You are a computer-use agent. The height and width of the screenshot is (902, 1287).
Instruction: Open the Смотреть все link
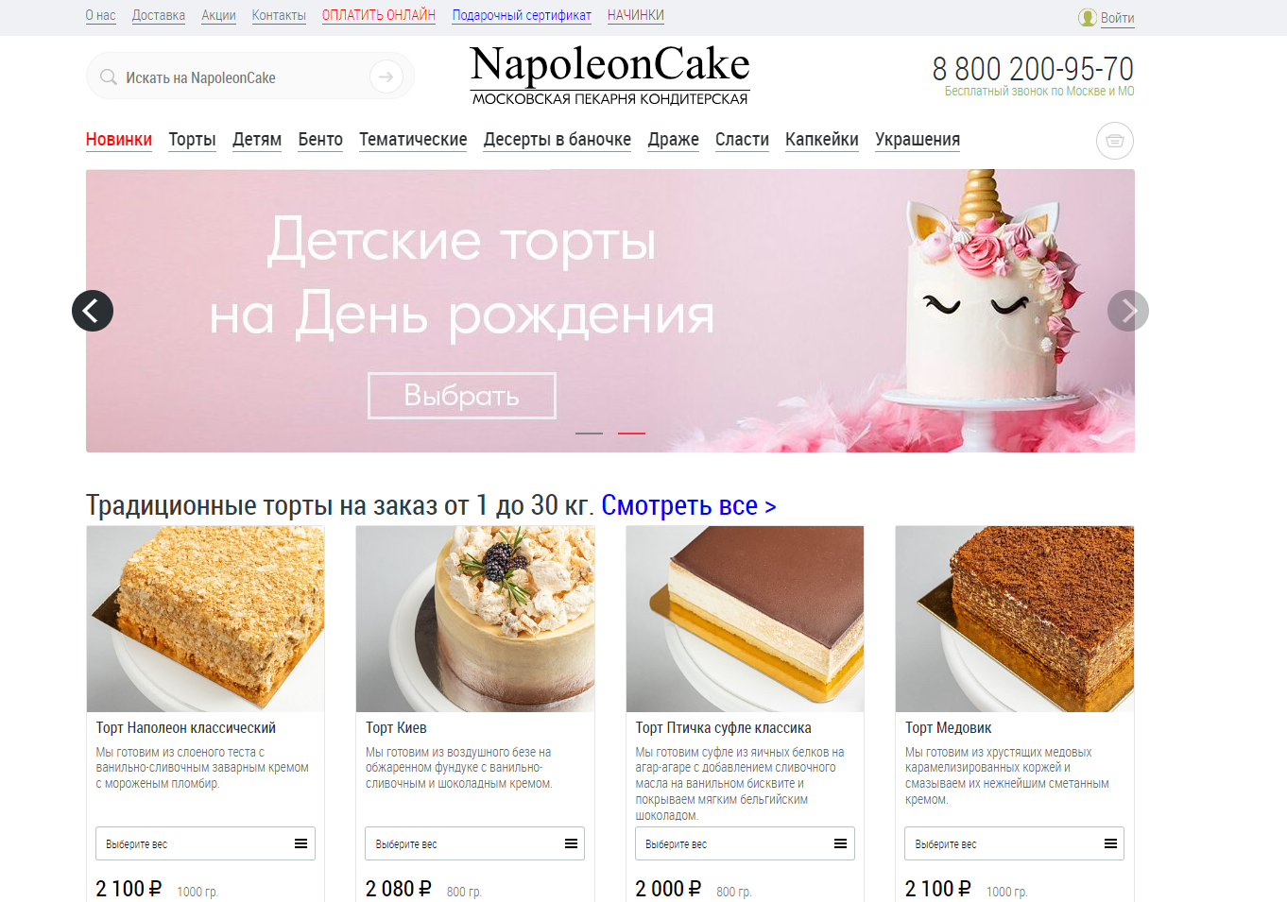tap(689, 505)
